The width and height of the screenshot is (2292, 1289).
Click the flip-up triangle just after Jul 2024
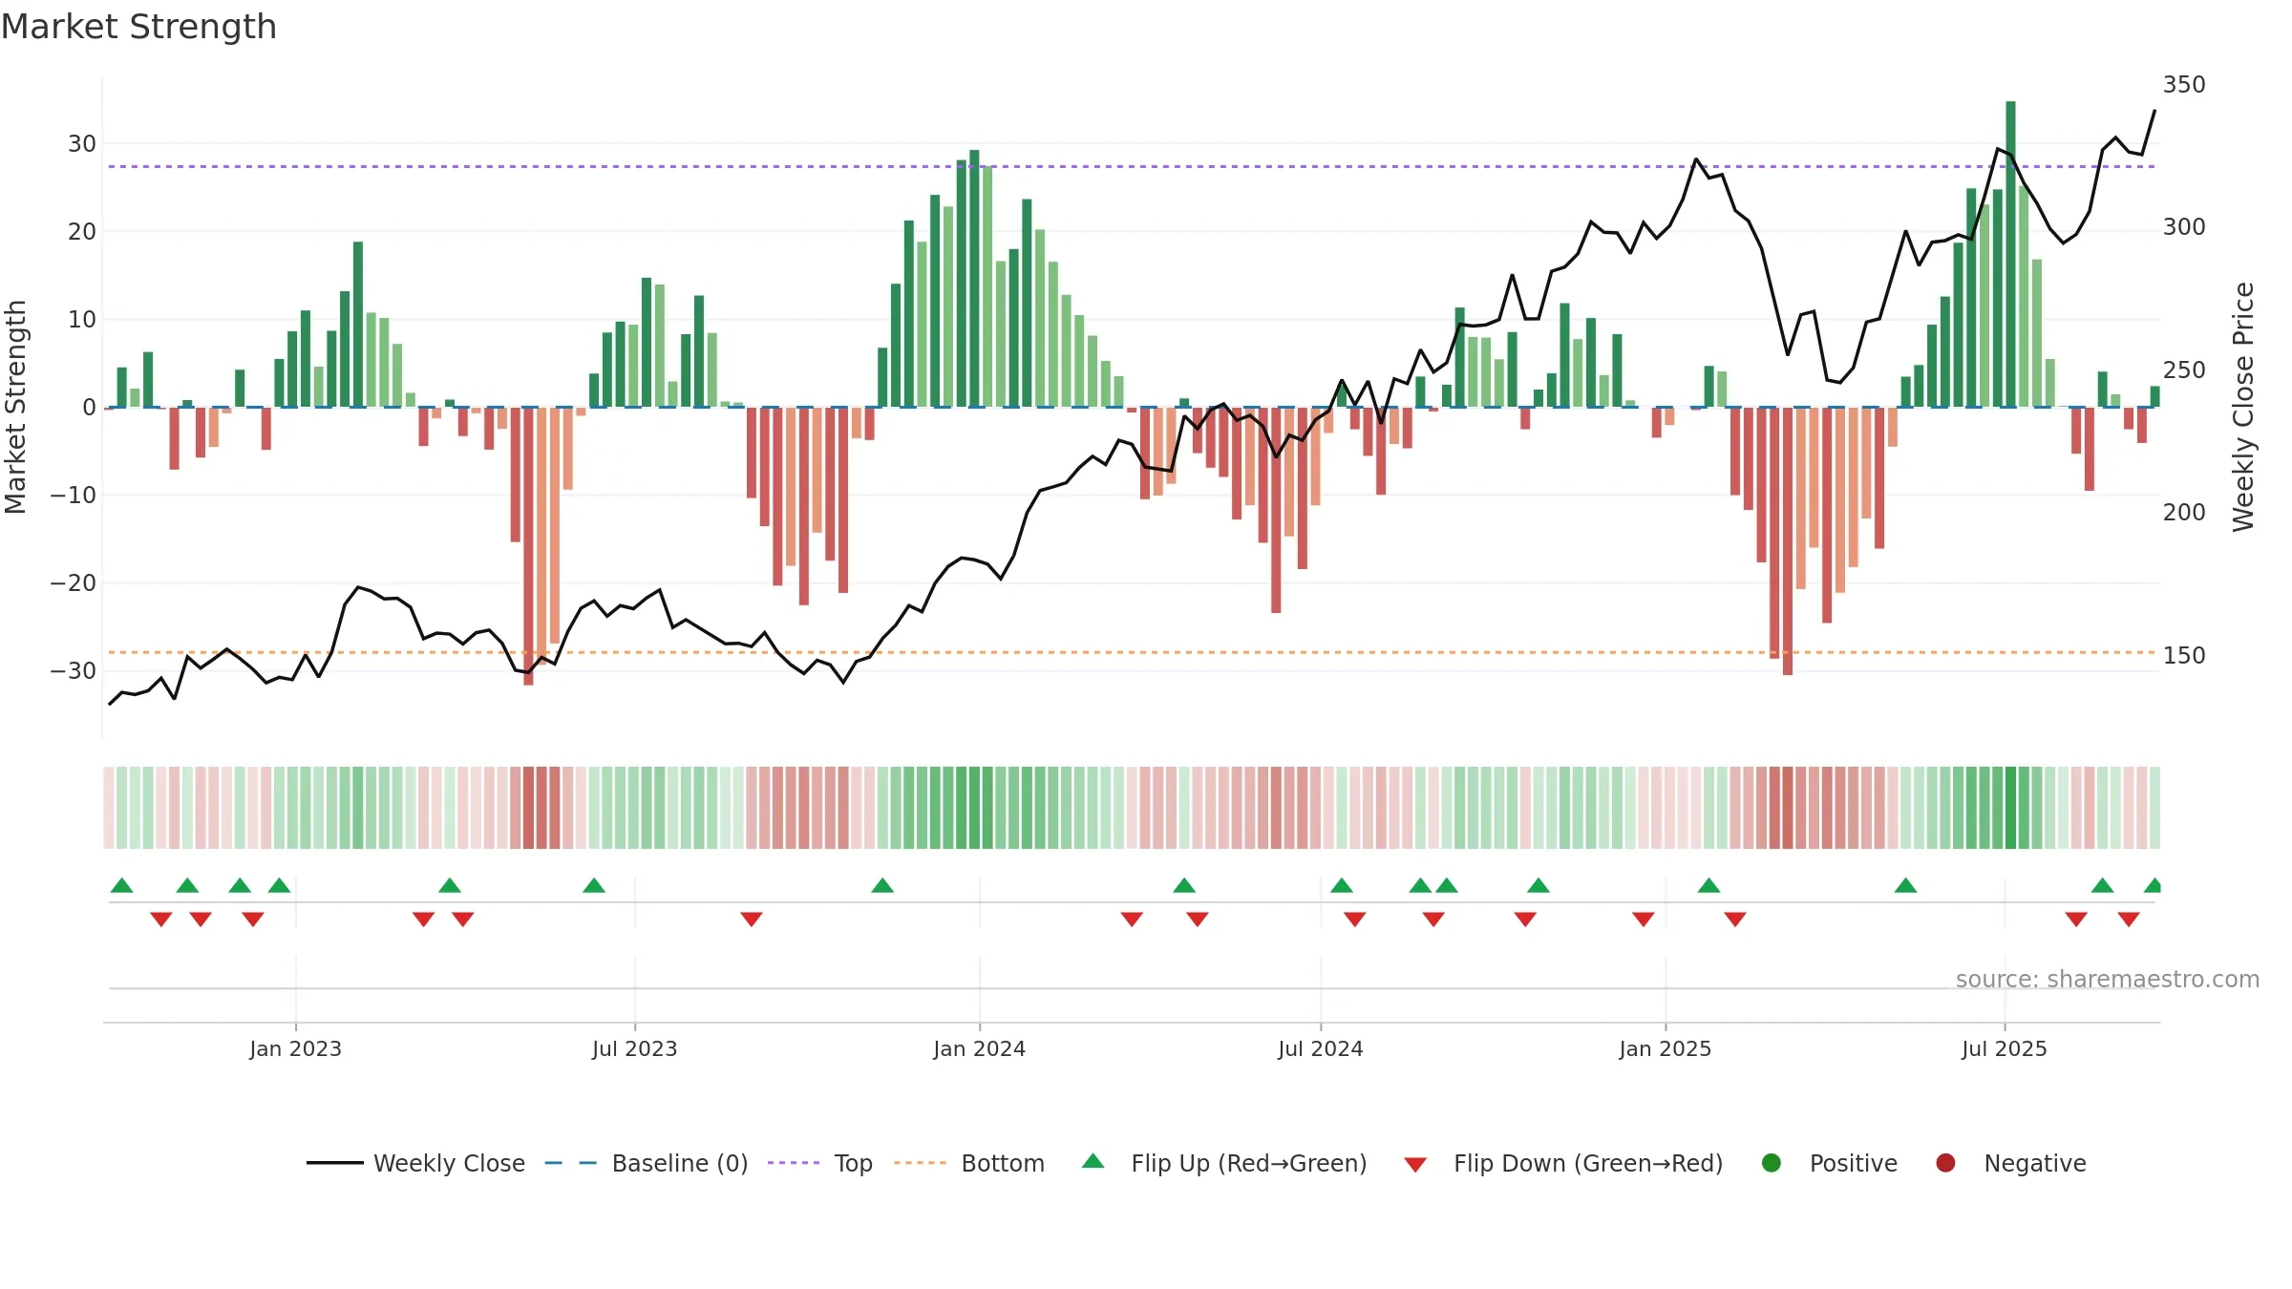[x=1342, y=886]
